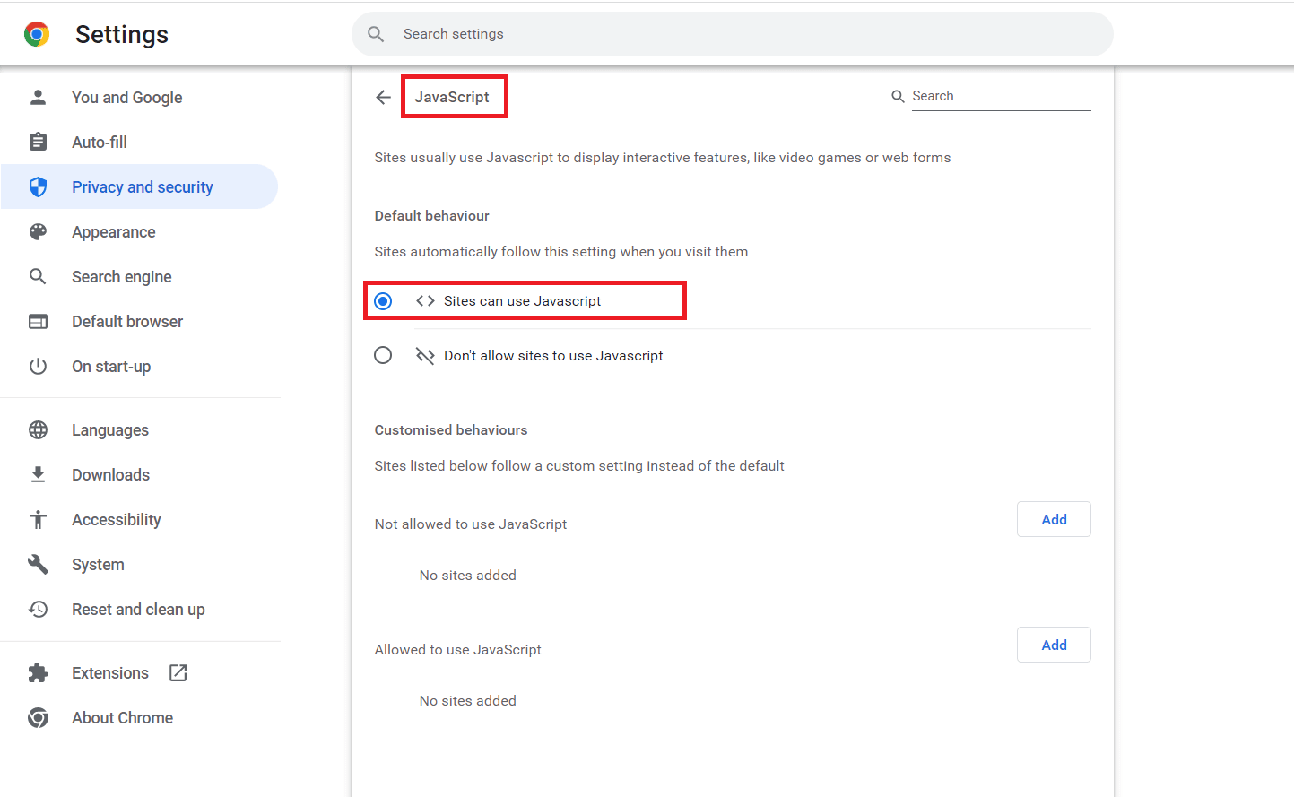
Task: Click the power icon for On start-up
Action: [38, 366]
